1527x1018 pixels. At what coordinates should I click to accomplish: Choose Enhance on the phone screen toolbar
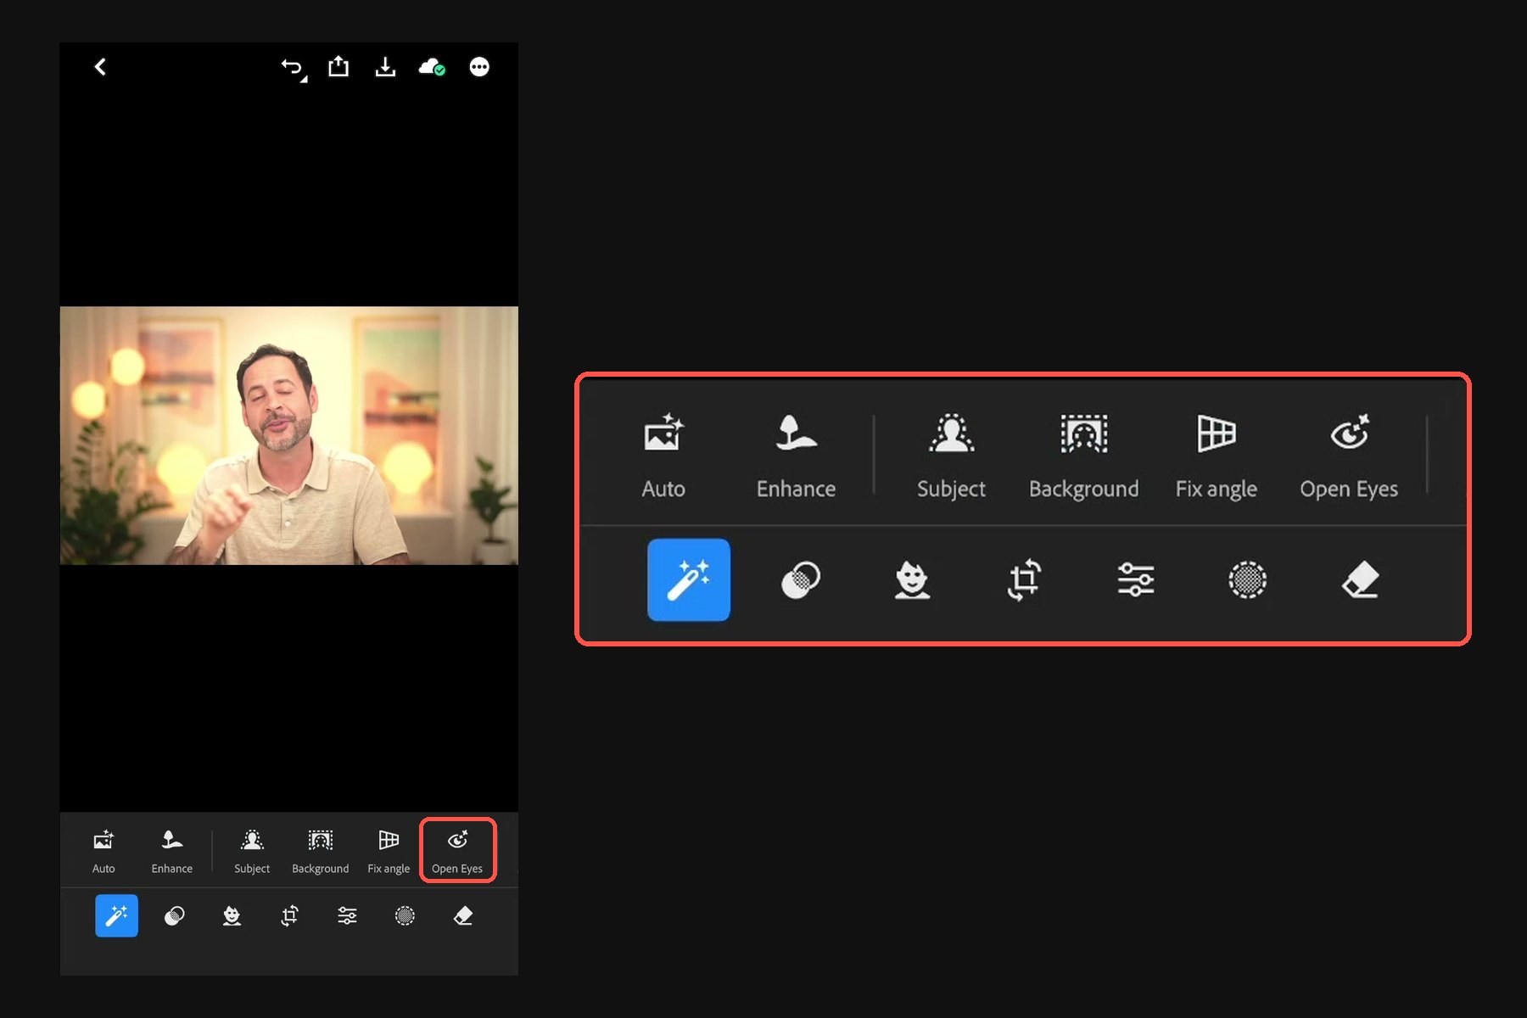click(172, 852)
